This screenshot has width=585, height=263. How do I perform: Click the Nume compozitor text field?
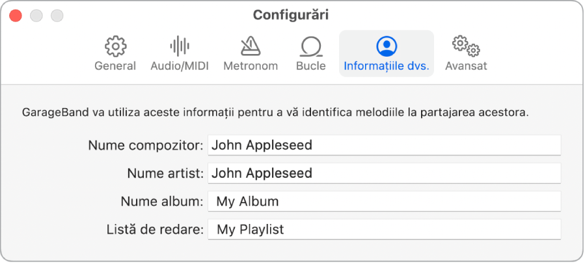pos(384,145)
